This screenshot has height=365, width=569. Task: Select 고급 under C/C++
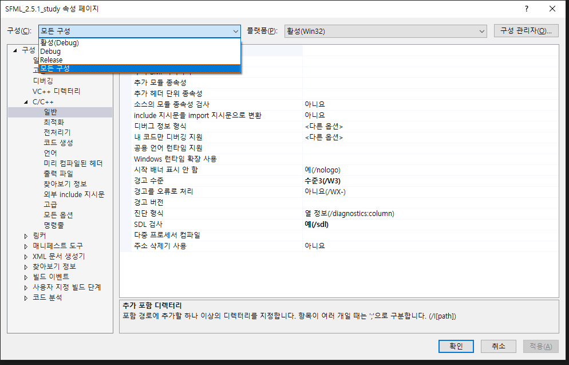pyautogui.click(x=50, y=205)
